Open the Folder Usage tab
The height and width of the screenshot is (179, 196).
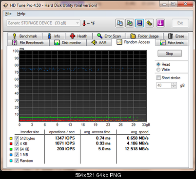(x=144, y=36)
